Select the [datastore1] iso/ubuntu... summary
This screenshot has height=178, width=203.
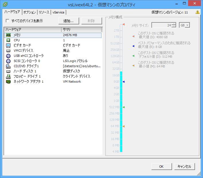pos(81,66)
